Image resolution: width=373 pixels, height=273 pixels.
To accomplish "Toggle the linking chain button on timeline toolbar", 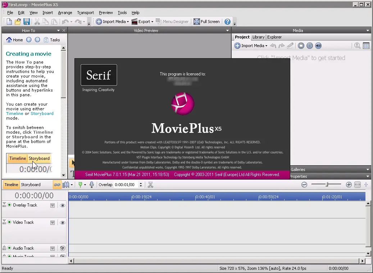I will click(x=57, y=185).
